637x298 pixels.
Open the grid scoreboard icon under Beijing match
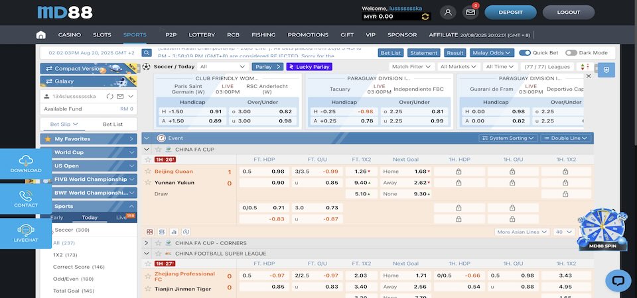pyautogui.click(x=150, y=232)
